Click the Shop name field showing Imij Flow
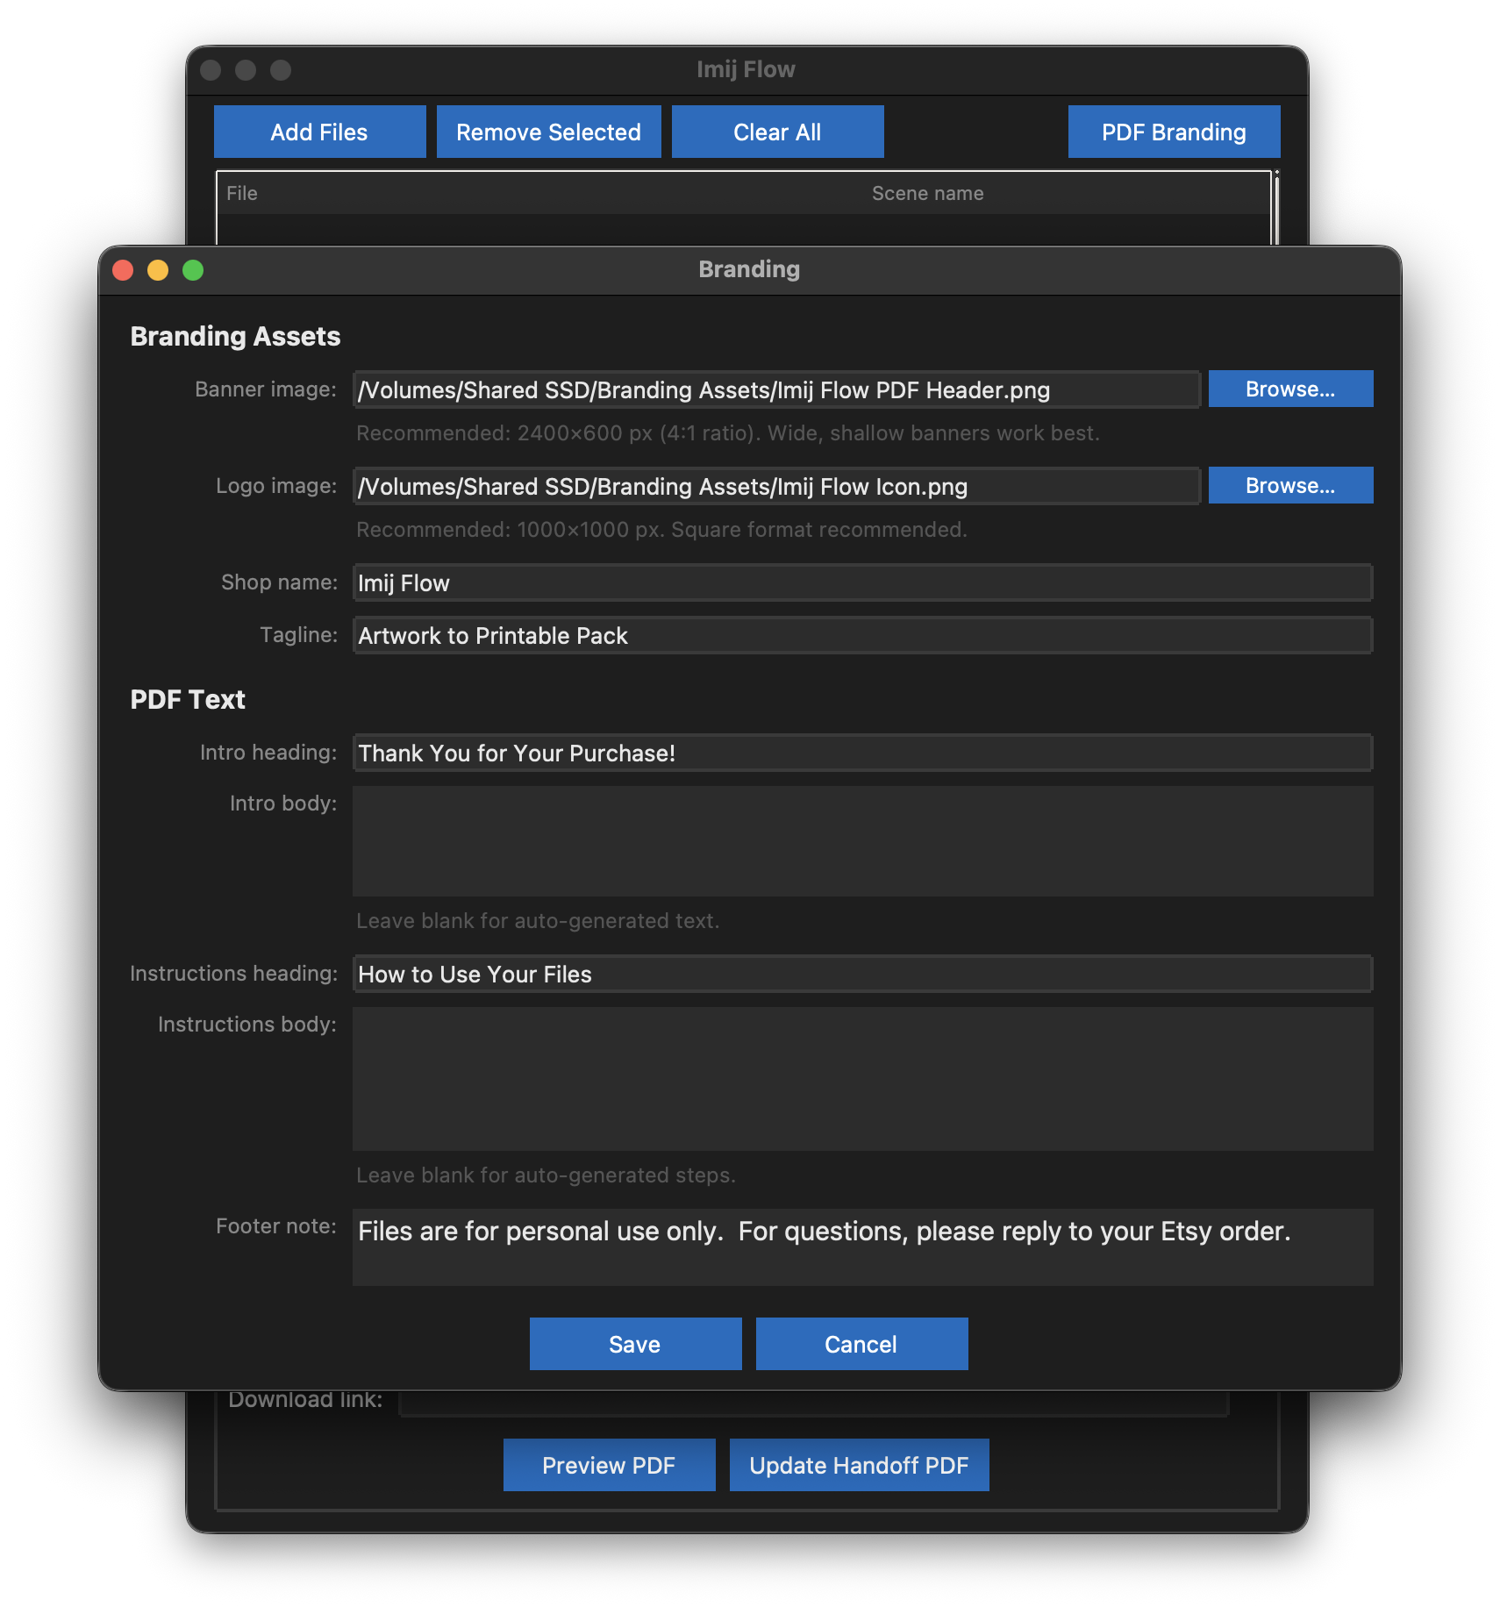The height and width of the screenshot is (1607, 1500). pyautogui.click(x=861, y=582)
